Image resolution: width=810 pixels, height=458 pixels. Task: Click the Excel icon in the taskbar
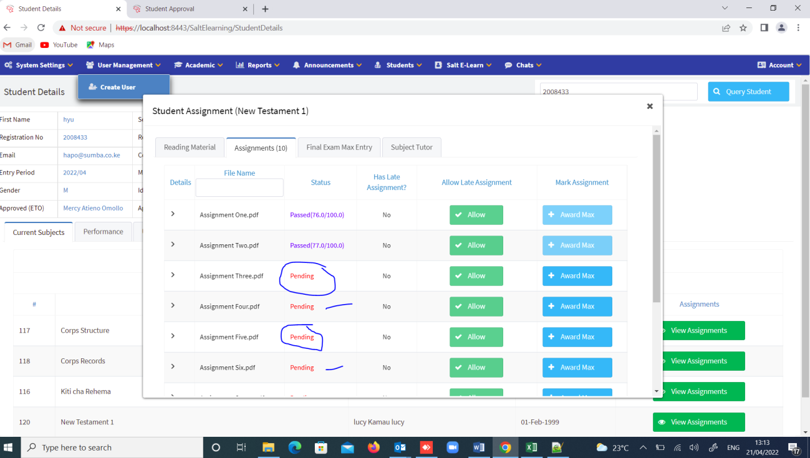point(531,447)
